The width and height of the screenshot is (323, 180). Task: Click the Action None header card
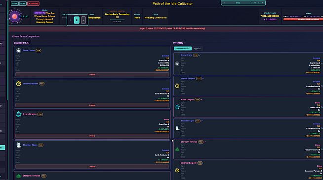point(137,16)
